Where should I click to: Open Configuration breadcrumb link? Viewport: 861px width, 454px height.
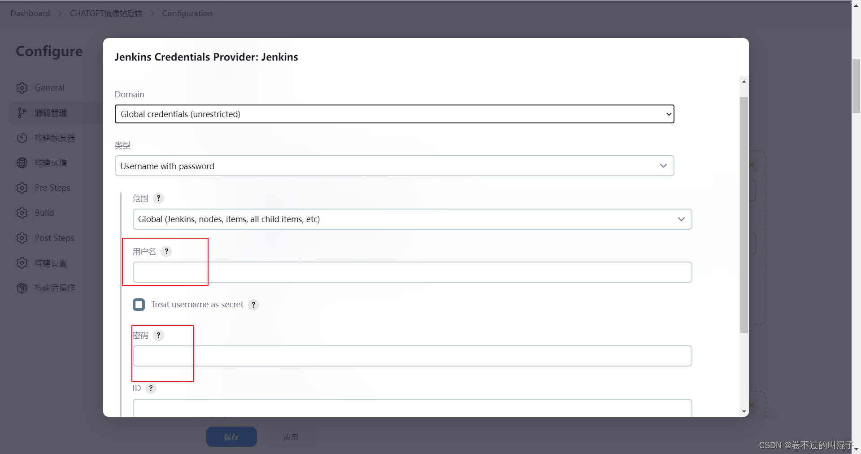tap(187, 13)
